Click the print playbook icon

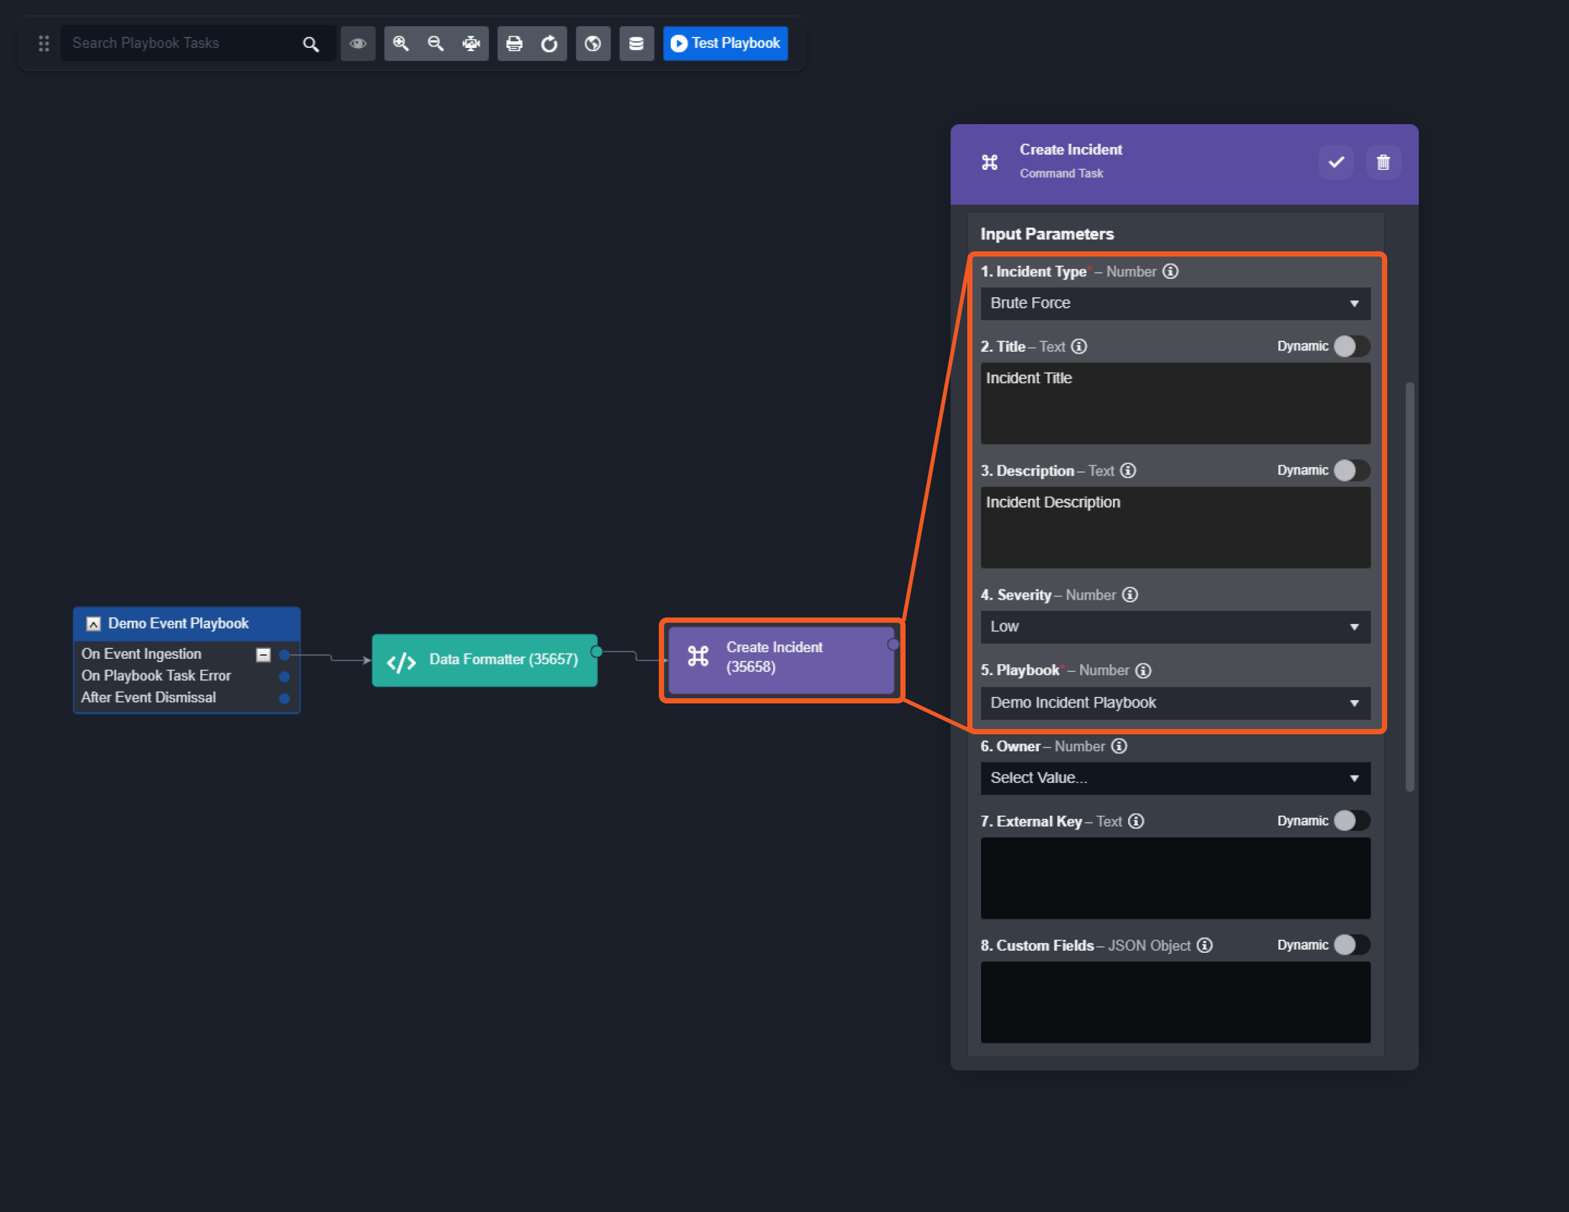514,44
